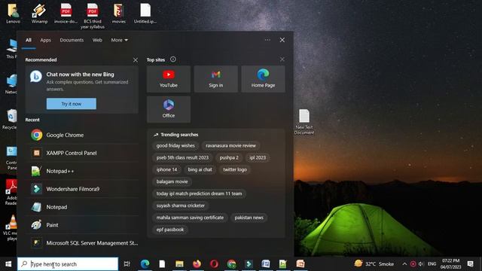The width and height of the screenshot is (482, 271).
Task: Select the invoice-do... PDF desktop file
Action: 66,14
